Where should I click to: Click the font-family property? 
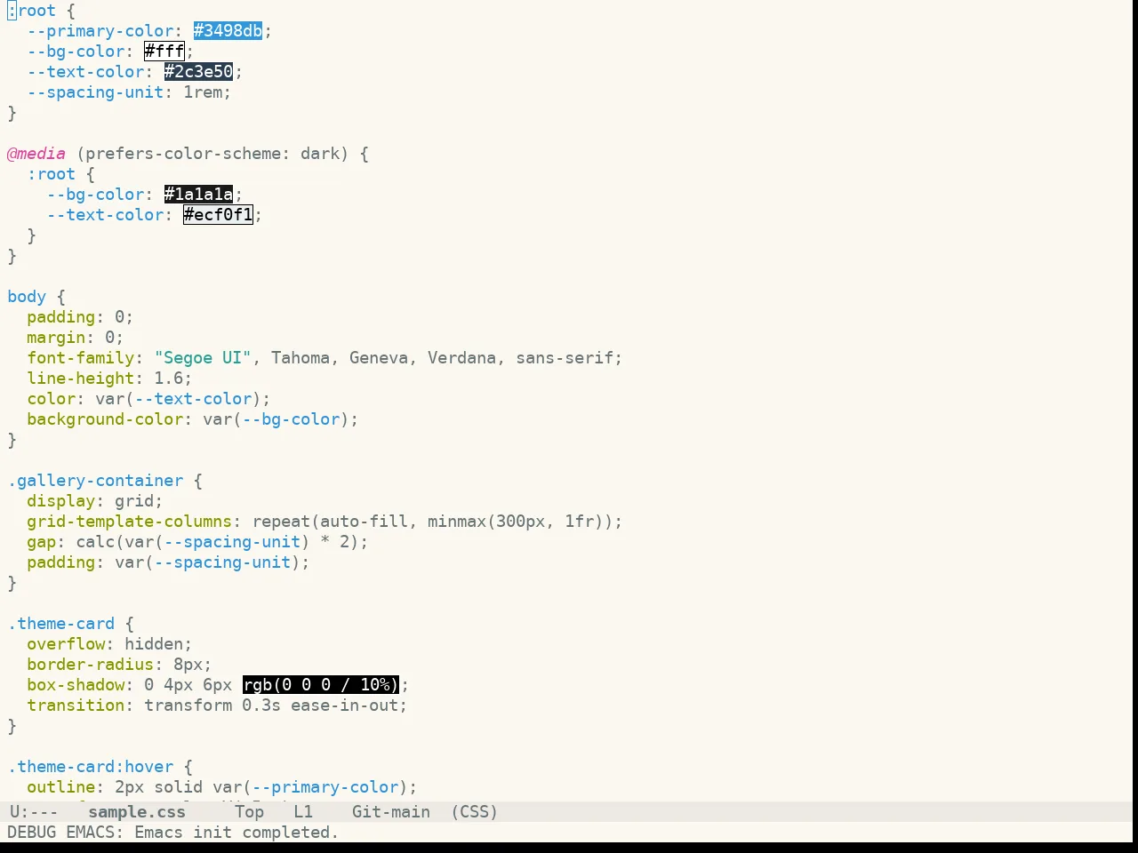coord(81,358)
